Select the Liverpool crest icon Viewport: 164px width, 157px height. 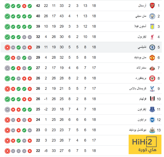[x=152, y=37]
